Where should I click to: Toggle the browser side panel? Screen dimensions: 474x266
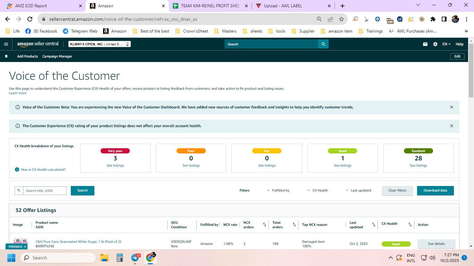coord(444,19)
